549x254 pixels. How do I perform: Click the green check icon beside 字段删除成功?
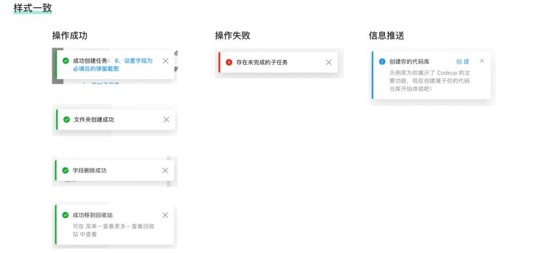[x=65, y=170]
